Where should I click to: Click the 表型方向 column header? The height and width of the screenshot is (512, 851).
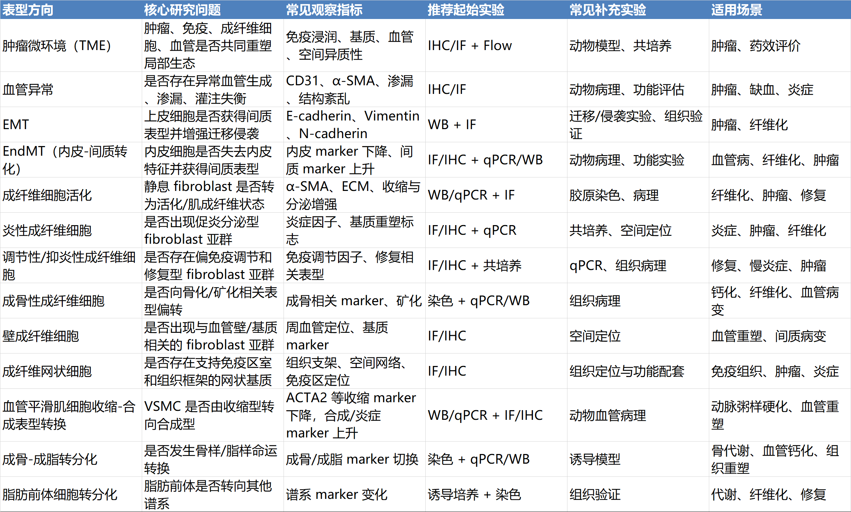[28, 10]
